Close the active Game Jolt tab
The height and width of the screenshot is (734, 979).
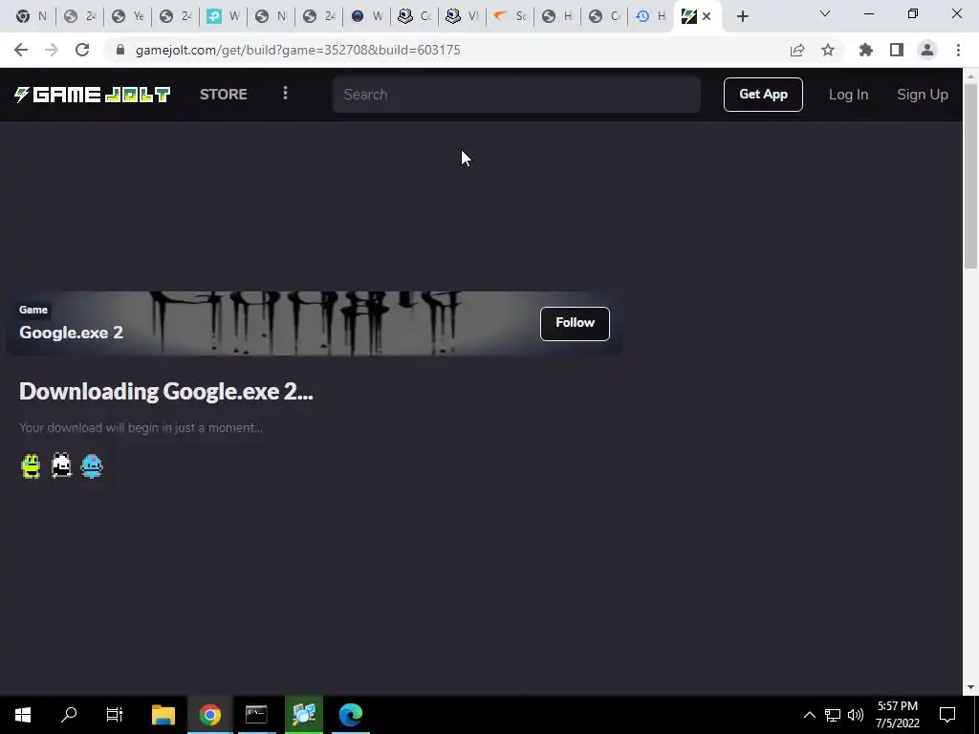click(x=707, y=16)
